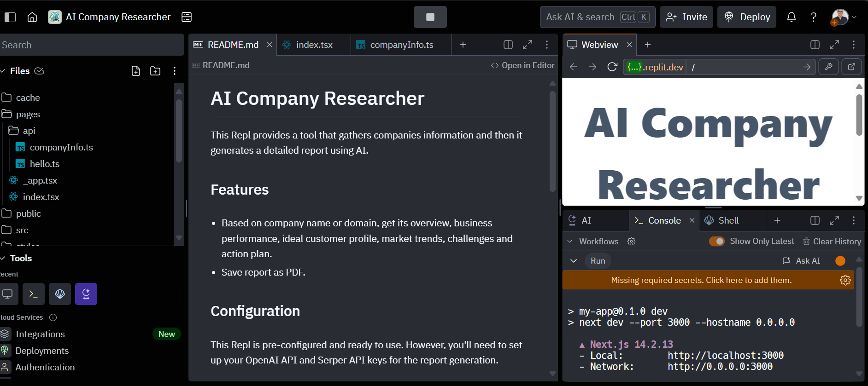The width and height of the screenshot is (868, 386).
Task: Refresh the Webview page
Action: (x=612, y=67)
